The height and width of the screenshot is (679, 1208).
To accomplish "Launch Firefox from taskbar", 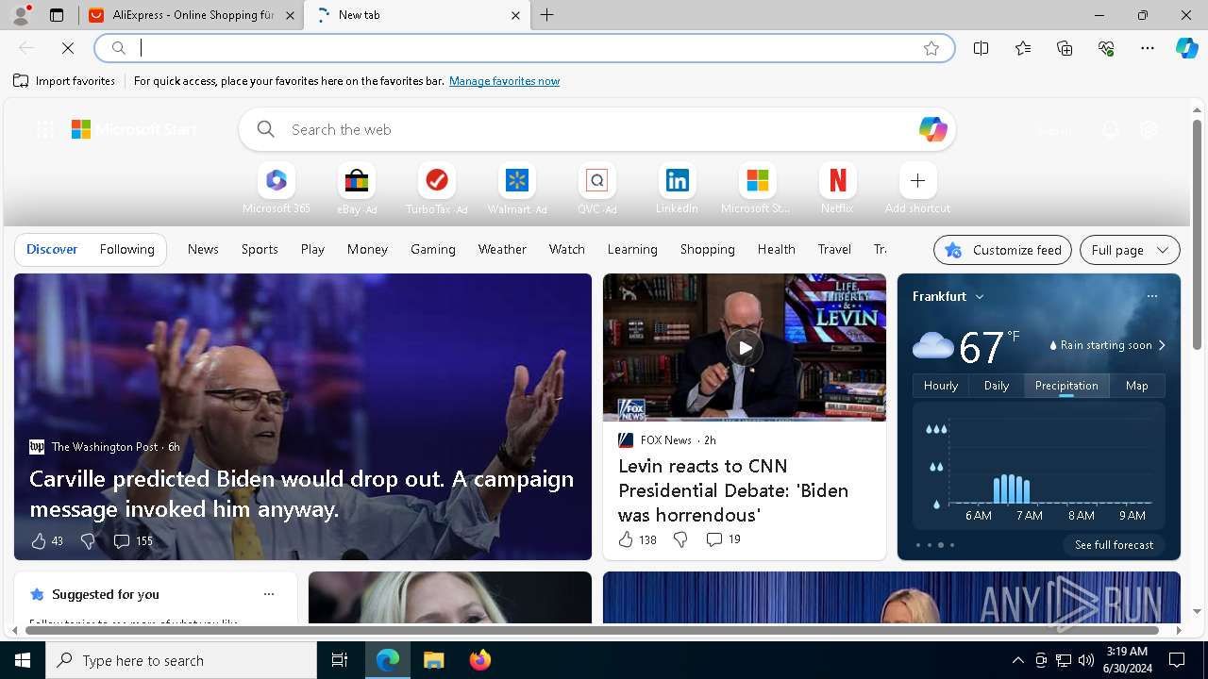I will pos(479,660).
